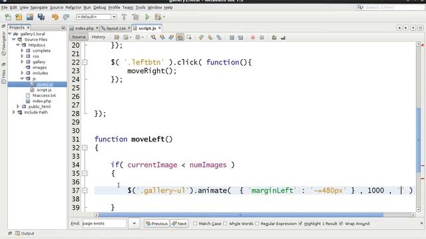The image size is (426, 239).
Task: Click the Find Previous Occurrence icon
Action: tap(162, 37)
